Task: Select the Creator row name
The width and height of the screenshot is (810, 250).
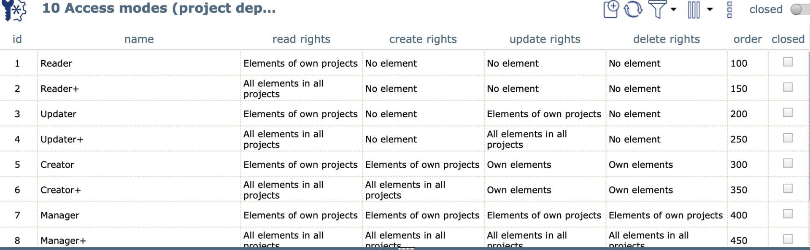Action: (x=57, y=165)
